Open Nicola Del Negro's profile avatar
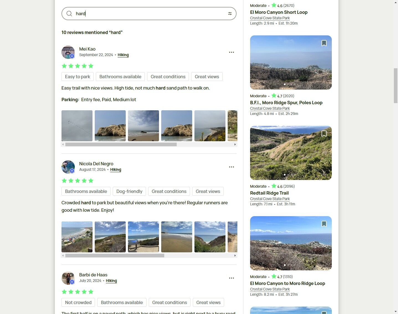 pos(68,167)
